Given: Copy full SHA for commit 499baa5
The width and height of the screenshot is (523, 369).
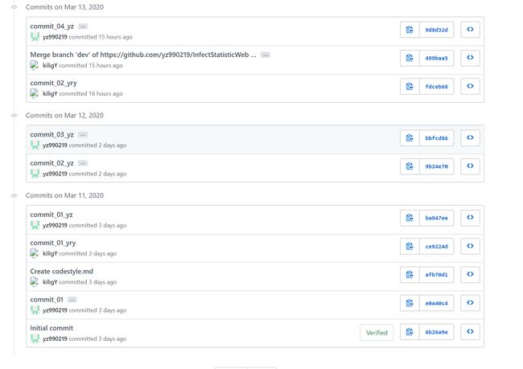Looking at the screenshot, I should click(x=410, y=58).
